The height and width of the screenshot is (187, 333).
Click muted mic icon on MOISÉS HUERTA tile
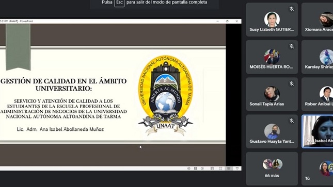tap(292, 46)
